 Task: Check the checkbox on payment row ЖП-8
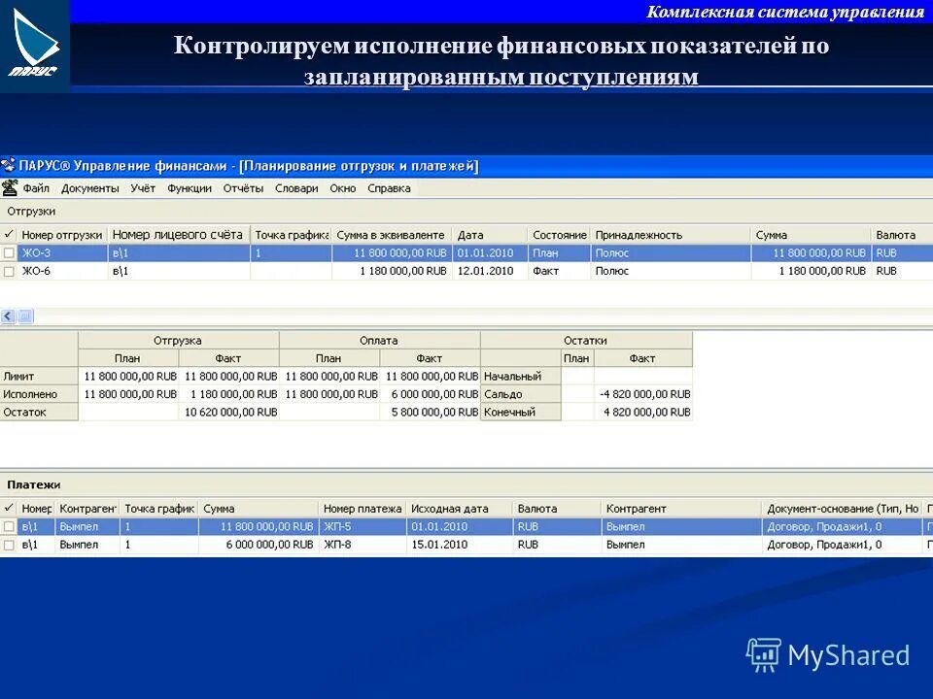pyautogui.click(x=11, y=544)
